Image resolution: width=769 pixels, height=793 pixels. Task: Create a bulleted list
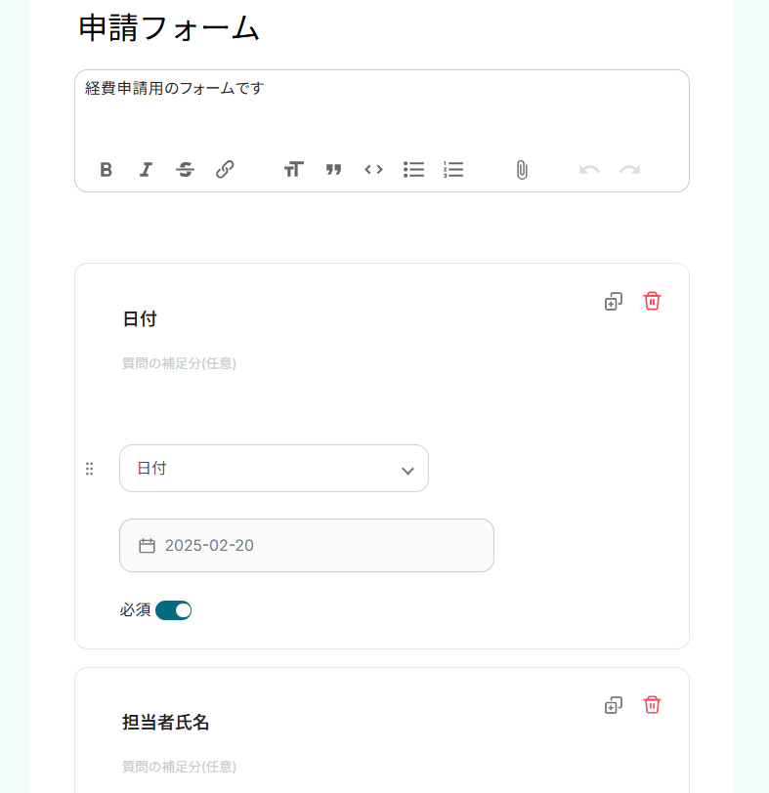coord(413,170)
